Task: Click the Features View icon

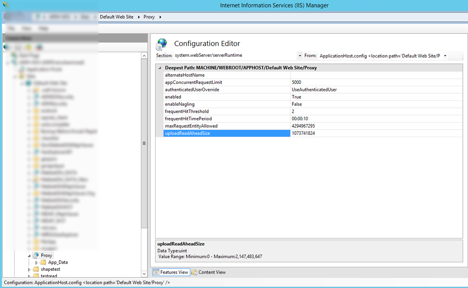Action: click(x=156, y=272)
